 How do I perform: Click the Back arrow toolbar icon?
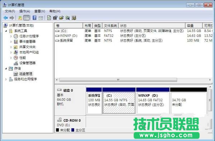click(6, 18)
